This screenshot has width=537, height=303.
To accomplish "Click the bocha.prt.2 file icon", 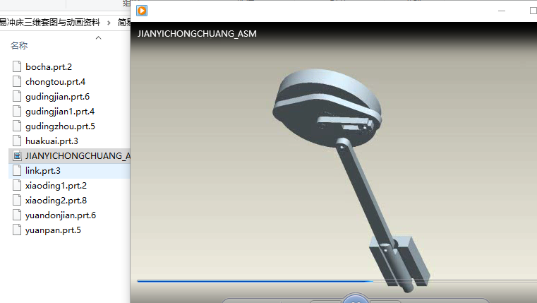I will coord(17,66).
